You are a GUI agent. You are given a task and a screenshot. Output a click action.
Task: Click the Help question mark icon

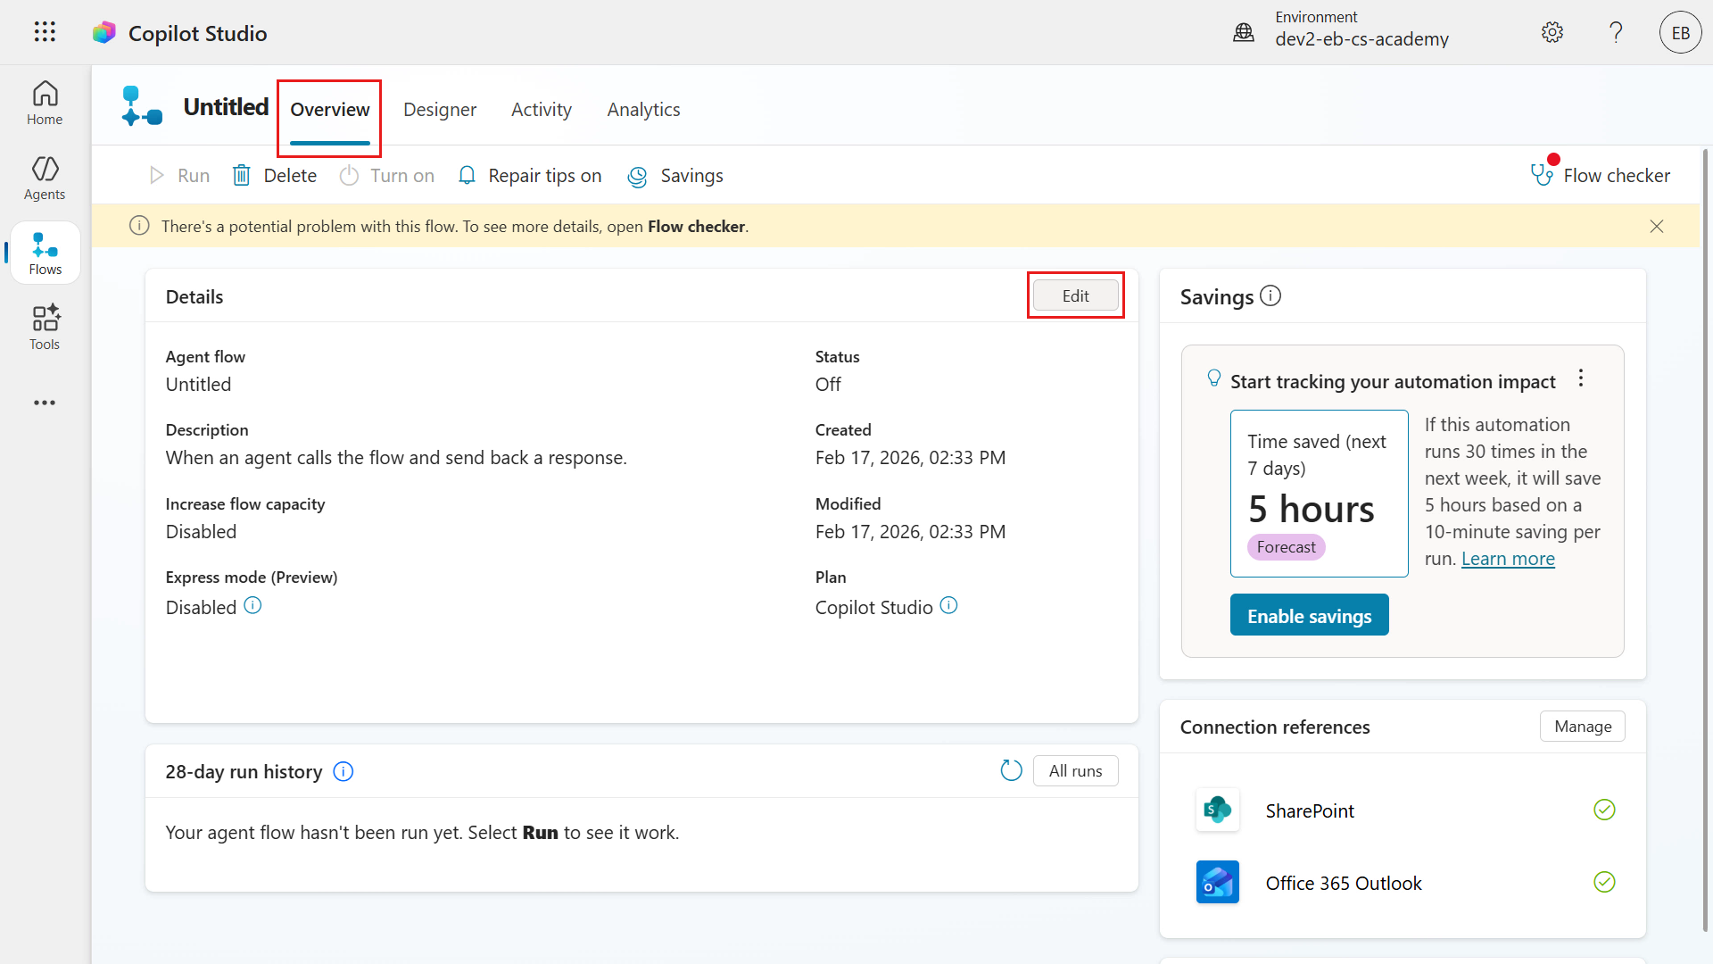pos(1616,32)
